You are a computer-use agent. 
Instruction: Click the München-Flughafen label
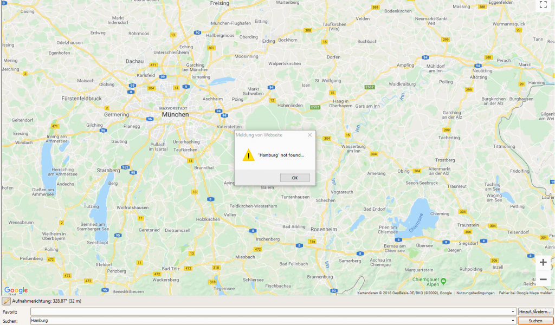(x=231, y=23)
